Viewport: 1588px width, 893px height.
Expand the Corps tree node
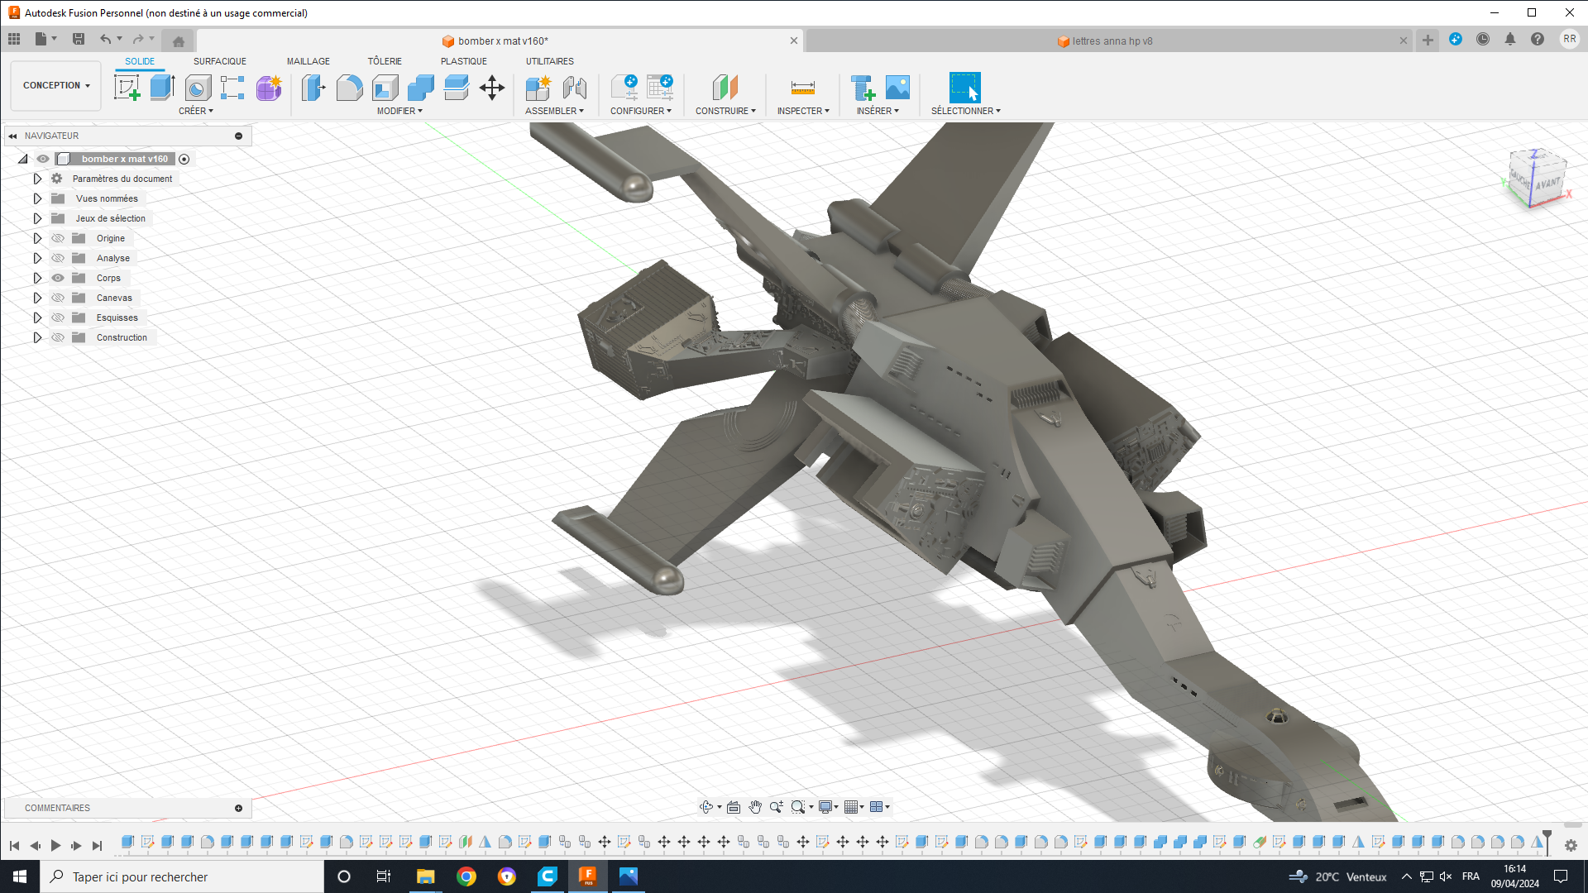(x=37, y=278)
